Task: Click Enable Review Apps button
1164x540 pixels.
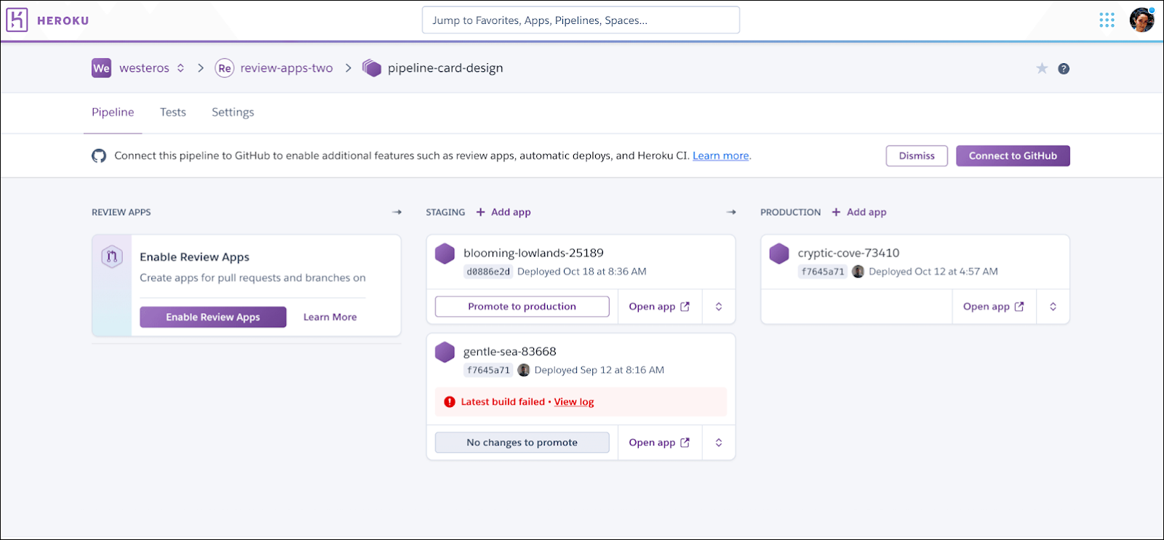Action: click(x=213, y=317)
